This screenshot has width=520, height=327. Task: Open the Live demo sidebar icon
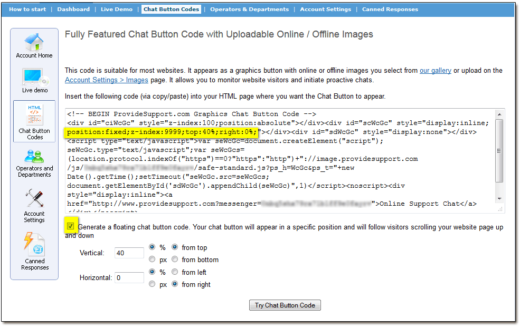point(34,81)
